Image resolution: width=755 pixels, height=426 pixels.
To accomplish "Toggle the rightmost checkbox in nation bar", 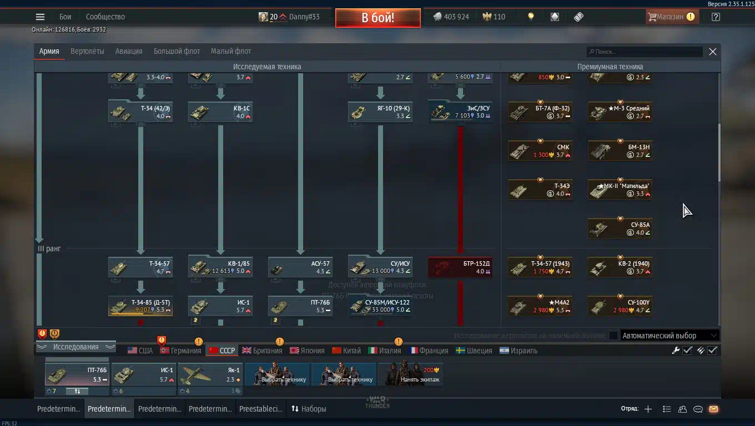I will 713,350.
